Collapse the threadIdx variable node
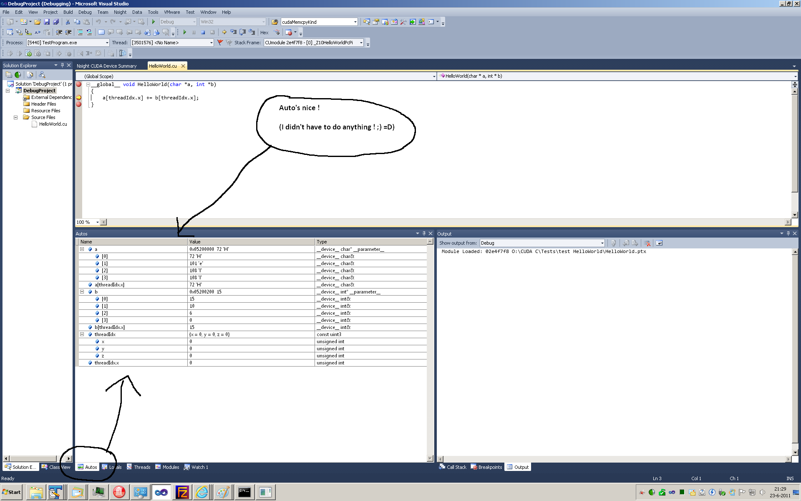 (82, 334)
